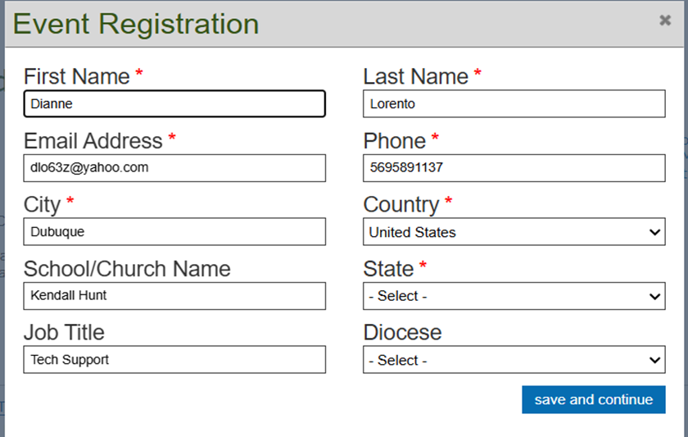
Task: Click the State field label
Action: tap(388, 269)
